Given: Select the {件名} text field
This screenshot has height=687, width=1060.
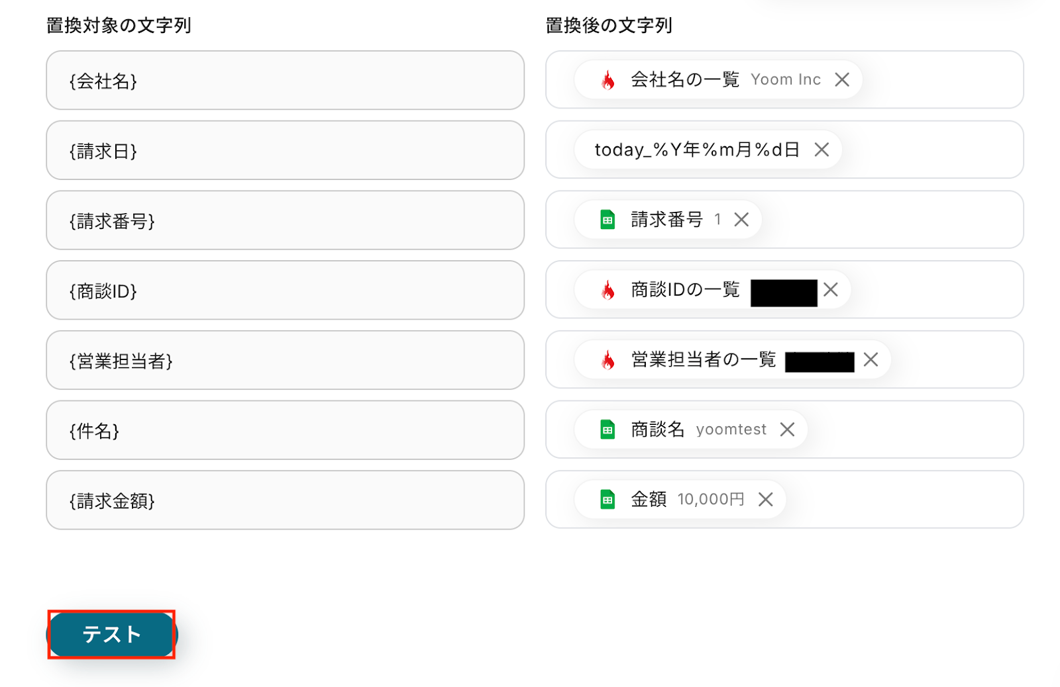Looking at the screenshot, I should tap(285, 430).
